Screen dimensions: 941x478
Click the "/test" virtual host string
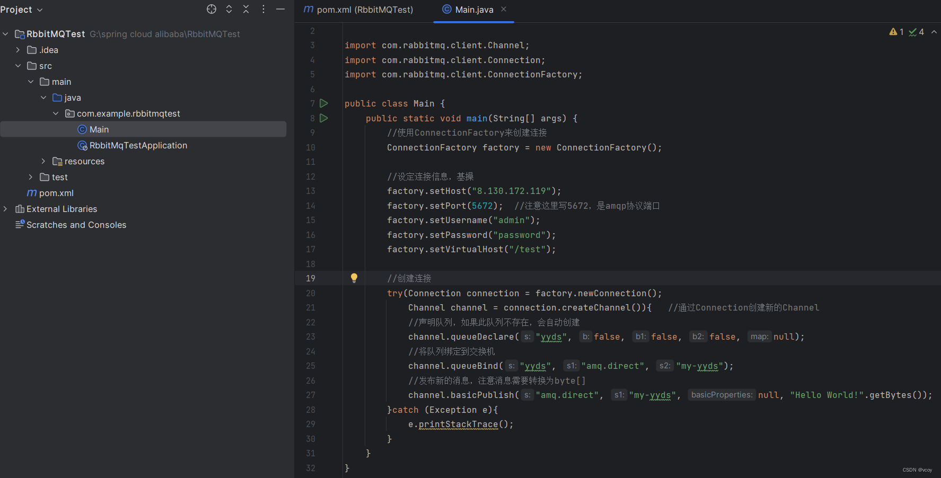coord(527,250)
